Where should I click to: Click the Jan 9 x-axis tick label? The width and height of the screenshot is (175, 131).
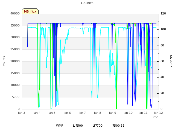(112, 113)
